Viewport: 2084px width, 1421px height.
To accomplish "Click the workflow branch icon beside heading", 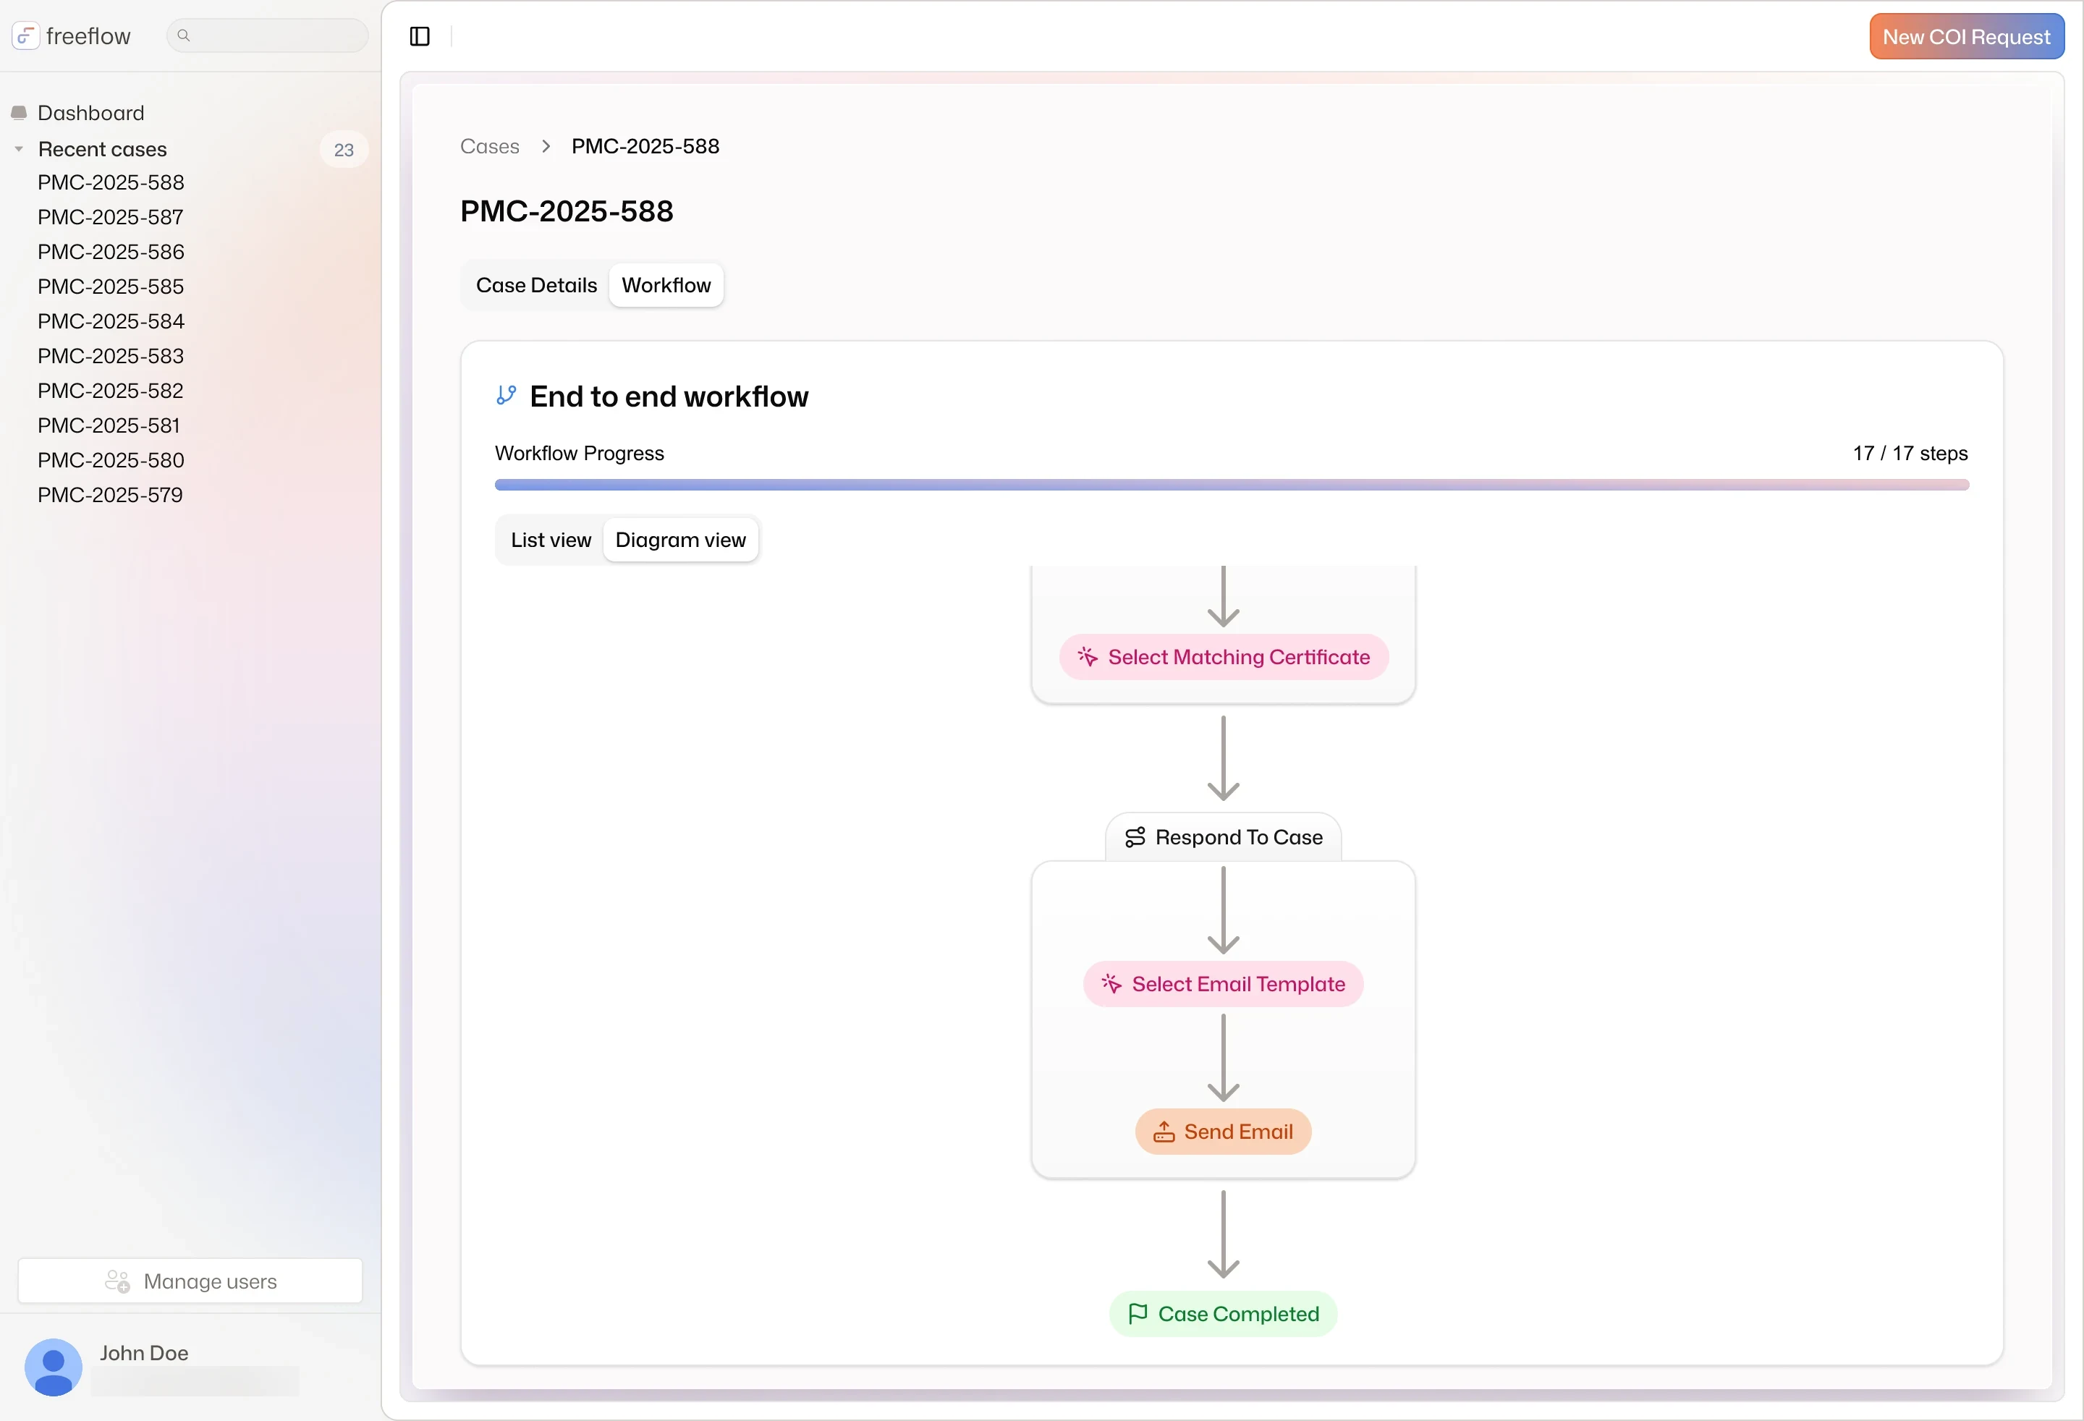I will pyautogui.click(x=506, y=395).
